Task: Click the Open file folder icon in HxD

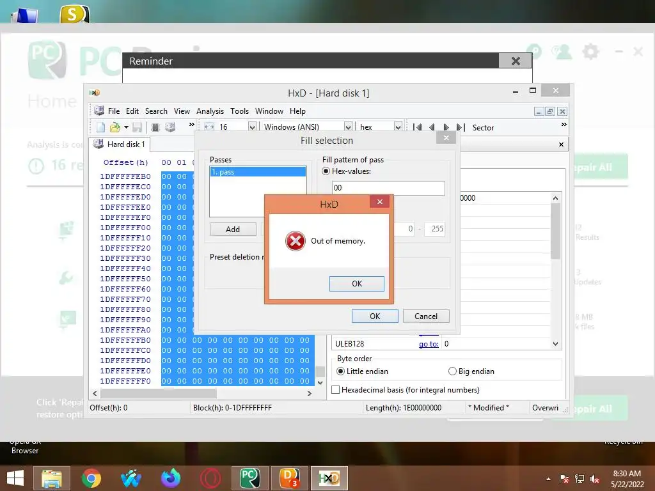Action: 114,127
